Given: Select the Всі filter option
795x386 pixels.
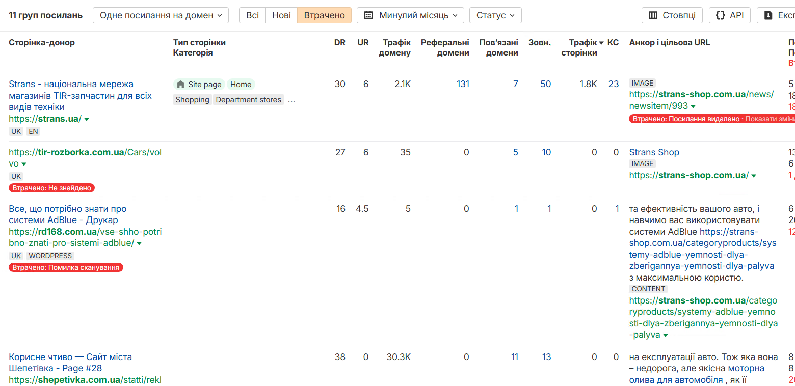Looking at the screenshot, I should 252,15.
